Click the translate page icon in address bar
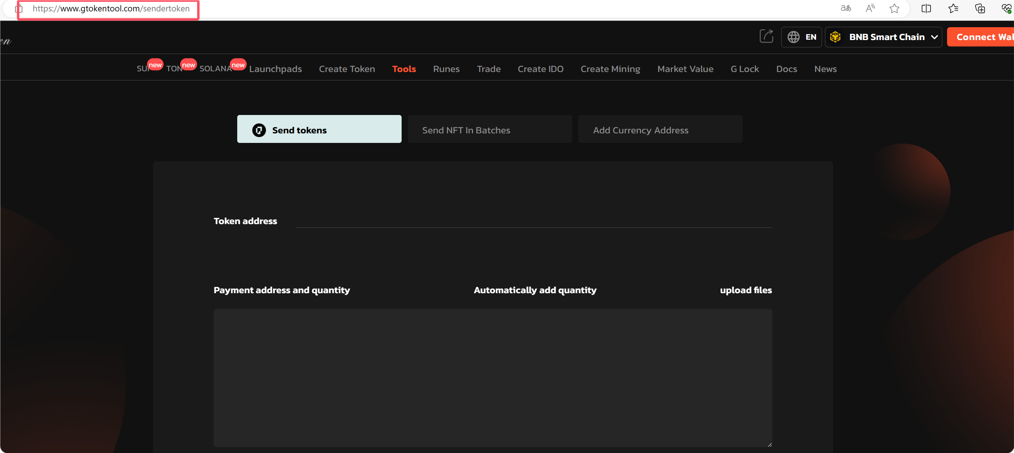This screenshot has width=1014, height=453. [846, 8]
